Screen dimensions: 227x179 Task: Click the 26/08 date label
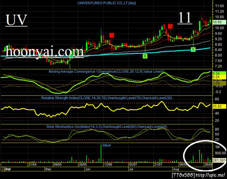click(208, 165)
